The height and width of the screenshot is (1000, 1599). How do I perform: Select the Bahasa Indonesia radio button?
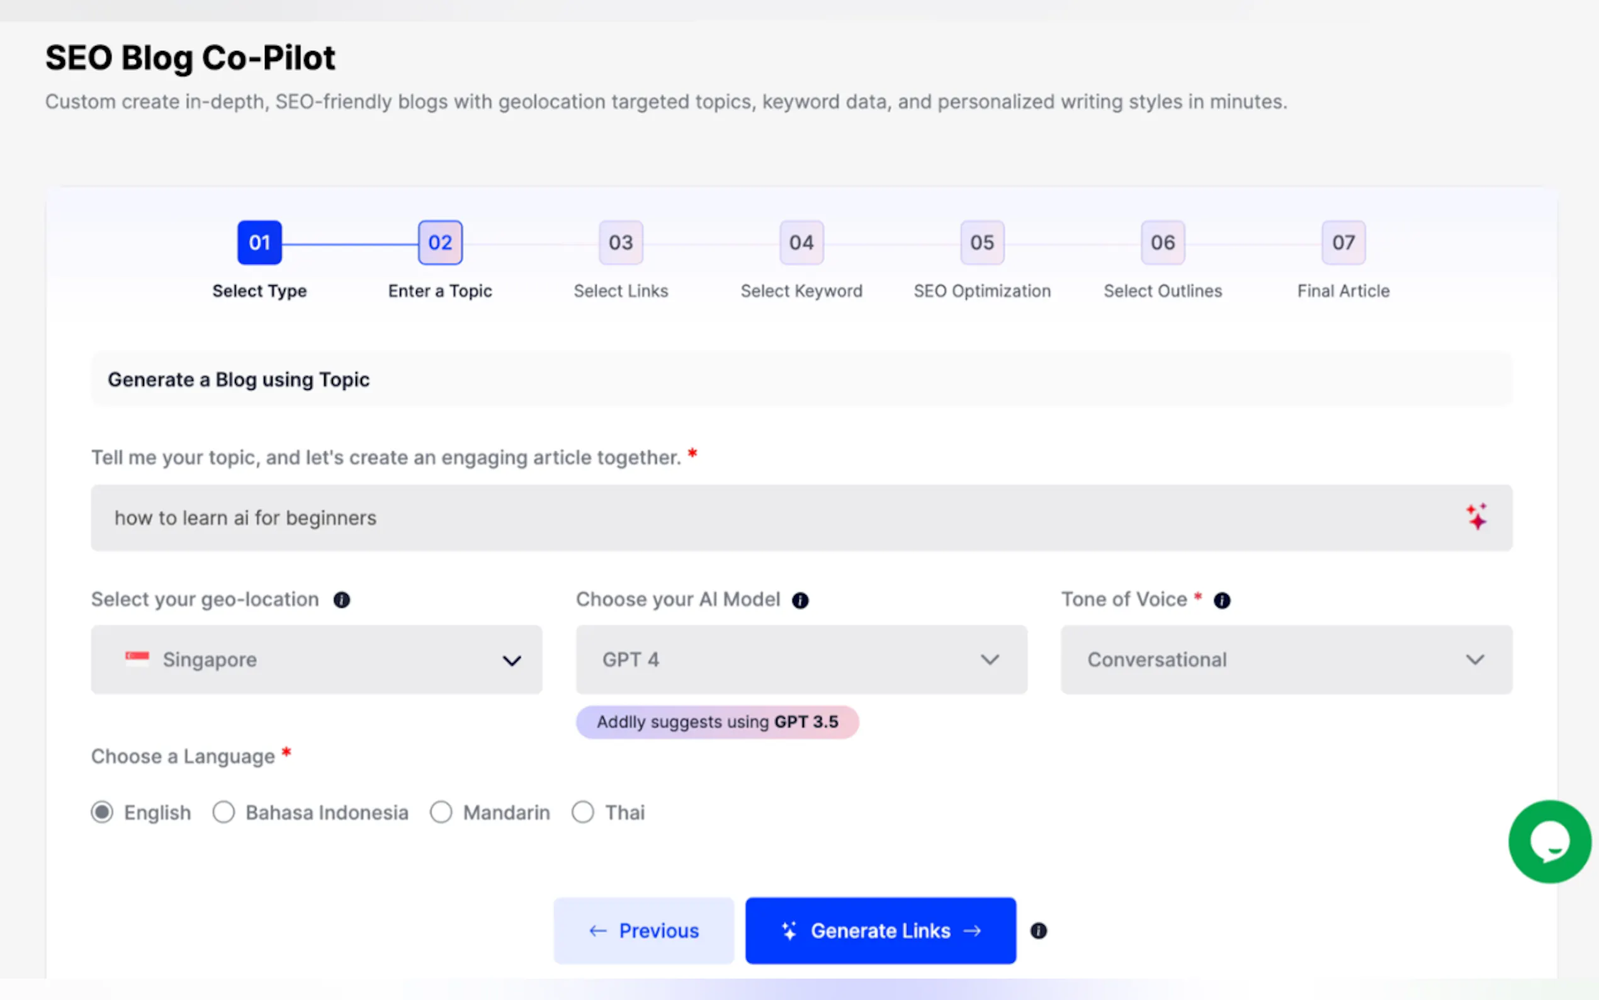pos(224,812)
